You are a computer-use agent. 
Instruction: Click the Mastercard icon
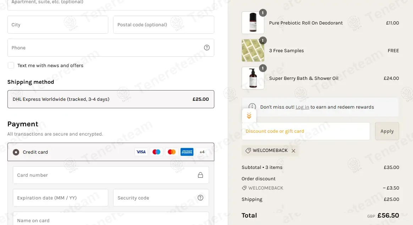coord(172,152)
